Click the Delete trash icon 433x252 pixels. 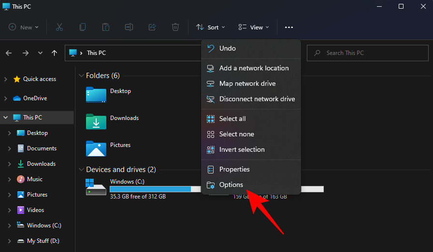(x=175, y=27)
